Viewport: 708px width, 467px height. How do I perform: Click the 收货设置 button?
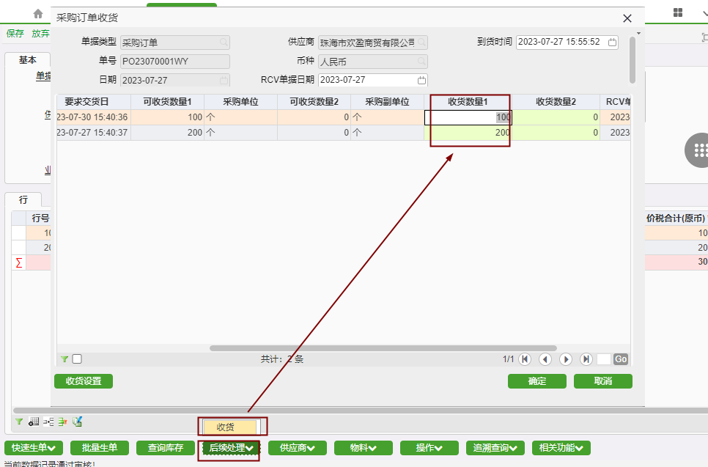(84, 381)
